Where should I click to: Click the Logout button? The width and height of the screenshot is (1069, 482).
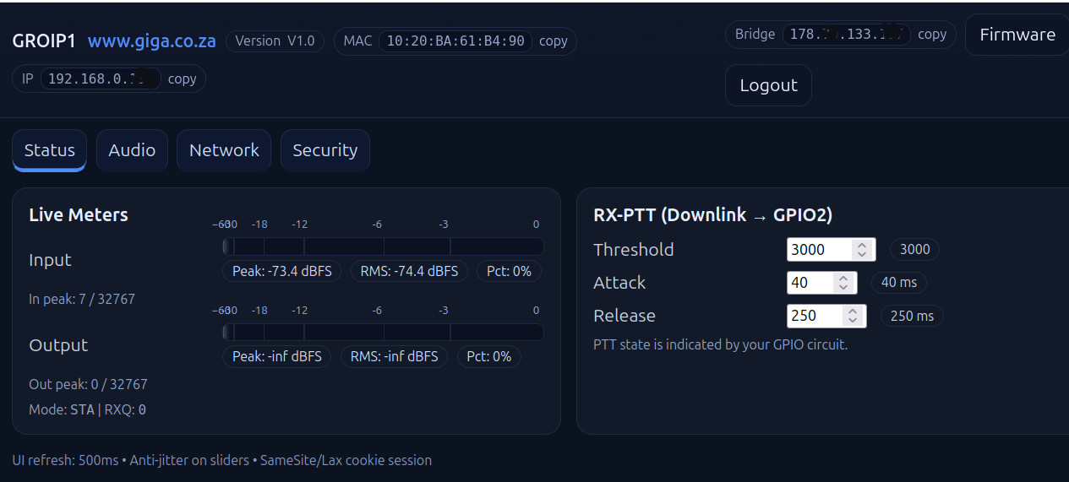pyautogui.click(x=768, y=85)
